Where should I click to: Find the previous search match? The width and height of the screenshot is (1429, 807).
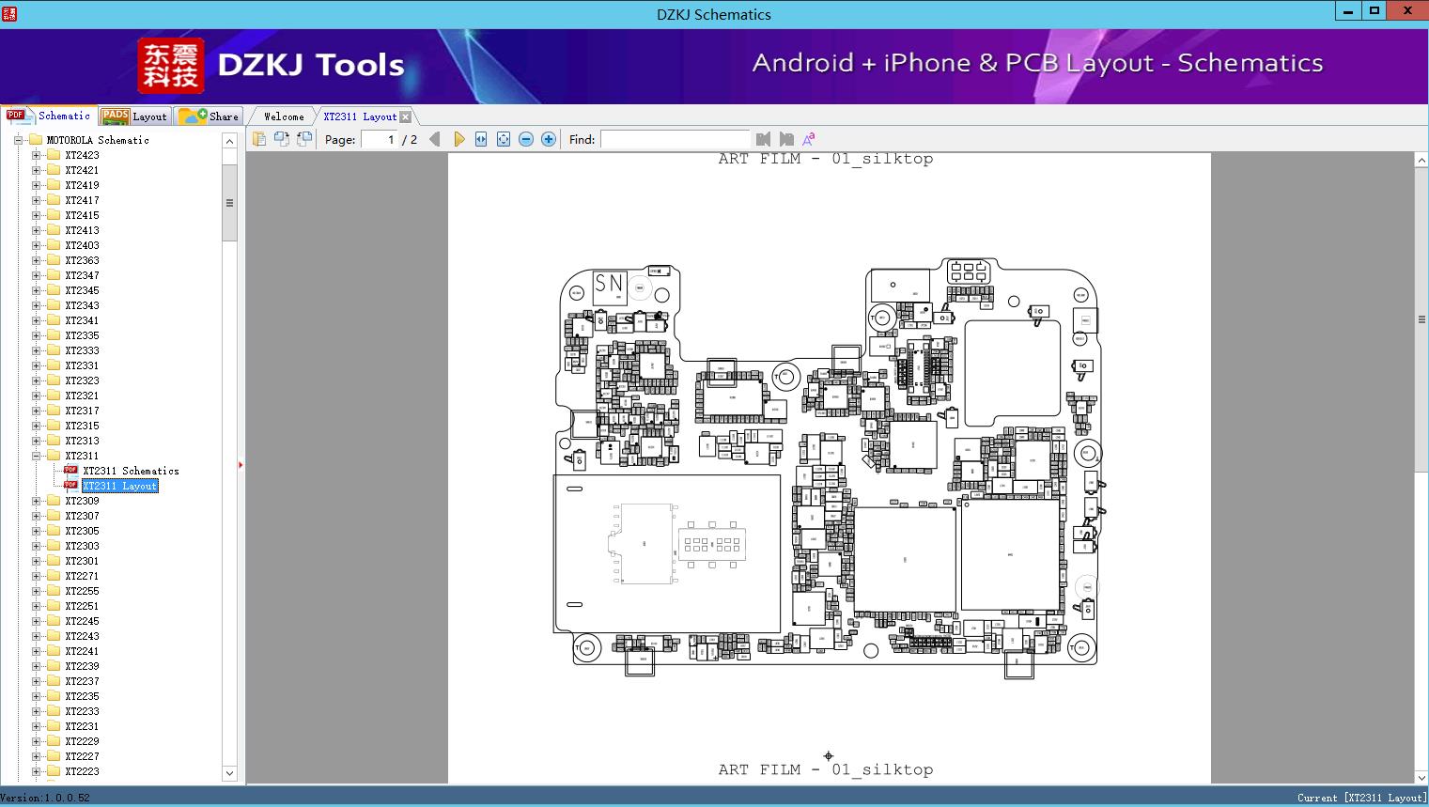click(x=763, y=139)
